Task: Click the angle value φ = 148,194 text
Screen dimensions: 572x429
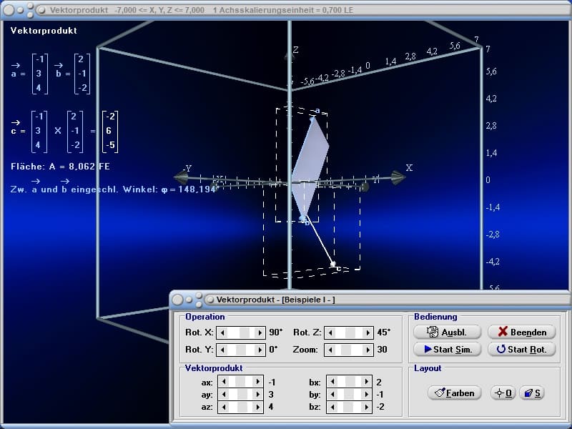Action: click(189, 189)
